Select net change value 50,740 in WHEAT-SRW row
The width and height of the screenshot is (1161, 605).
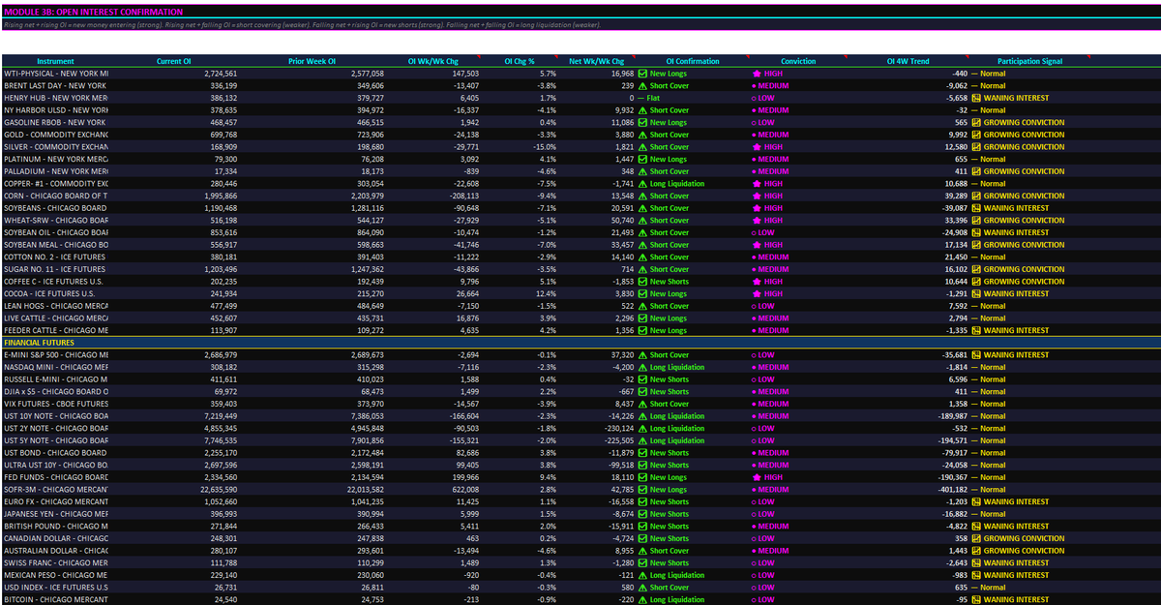[620, 221]
